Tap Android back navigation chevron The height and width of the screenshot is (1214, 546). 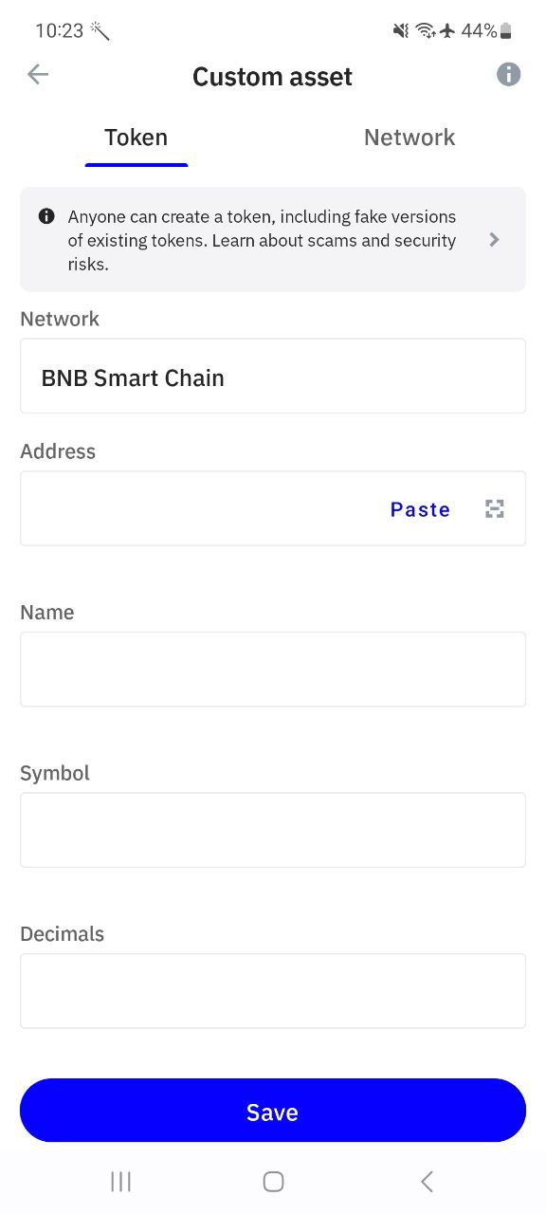click(x=427, y=1181)
